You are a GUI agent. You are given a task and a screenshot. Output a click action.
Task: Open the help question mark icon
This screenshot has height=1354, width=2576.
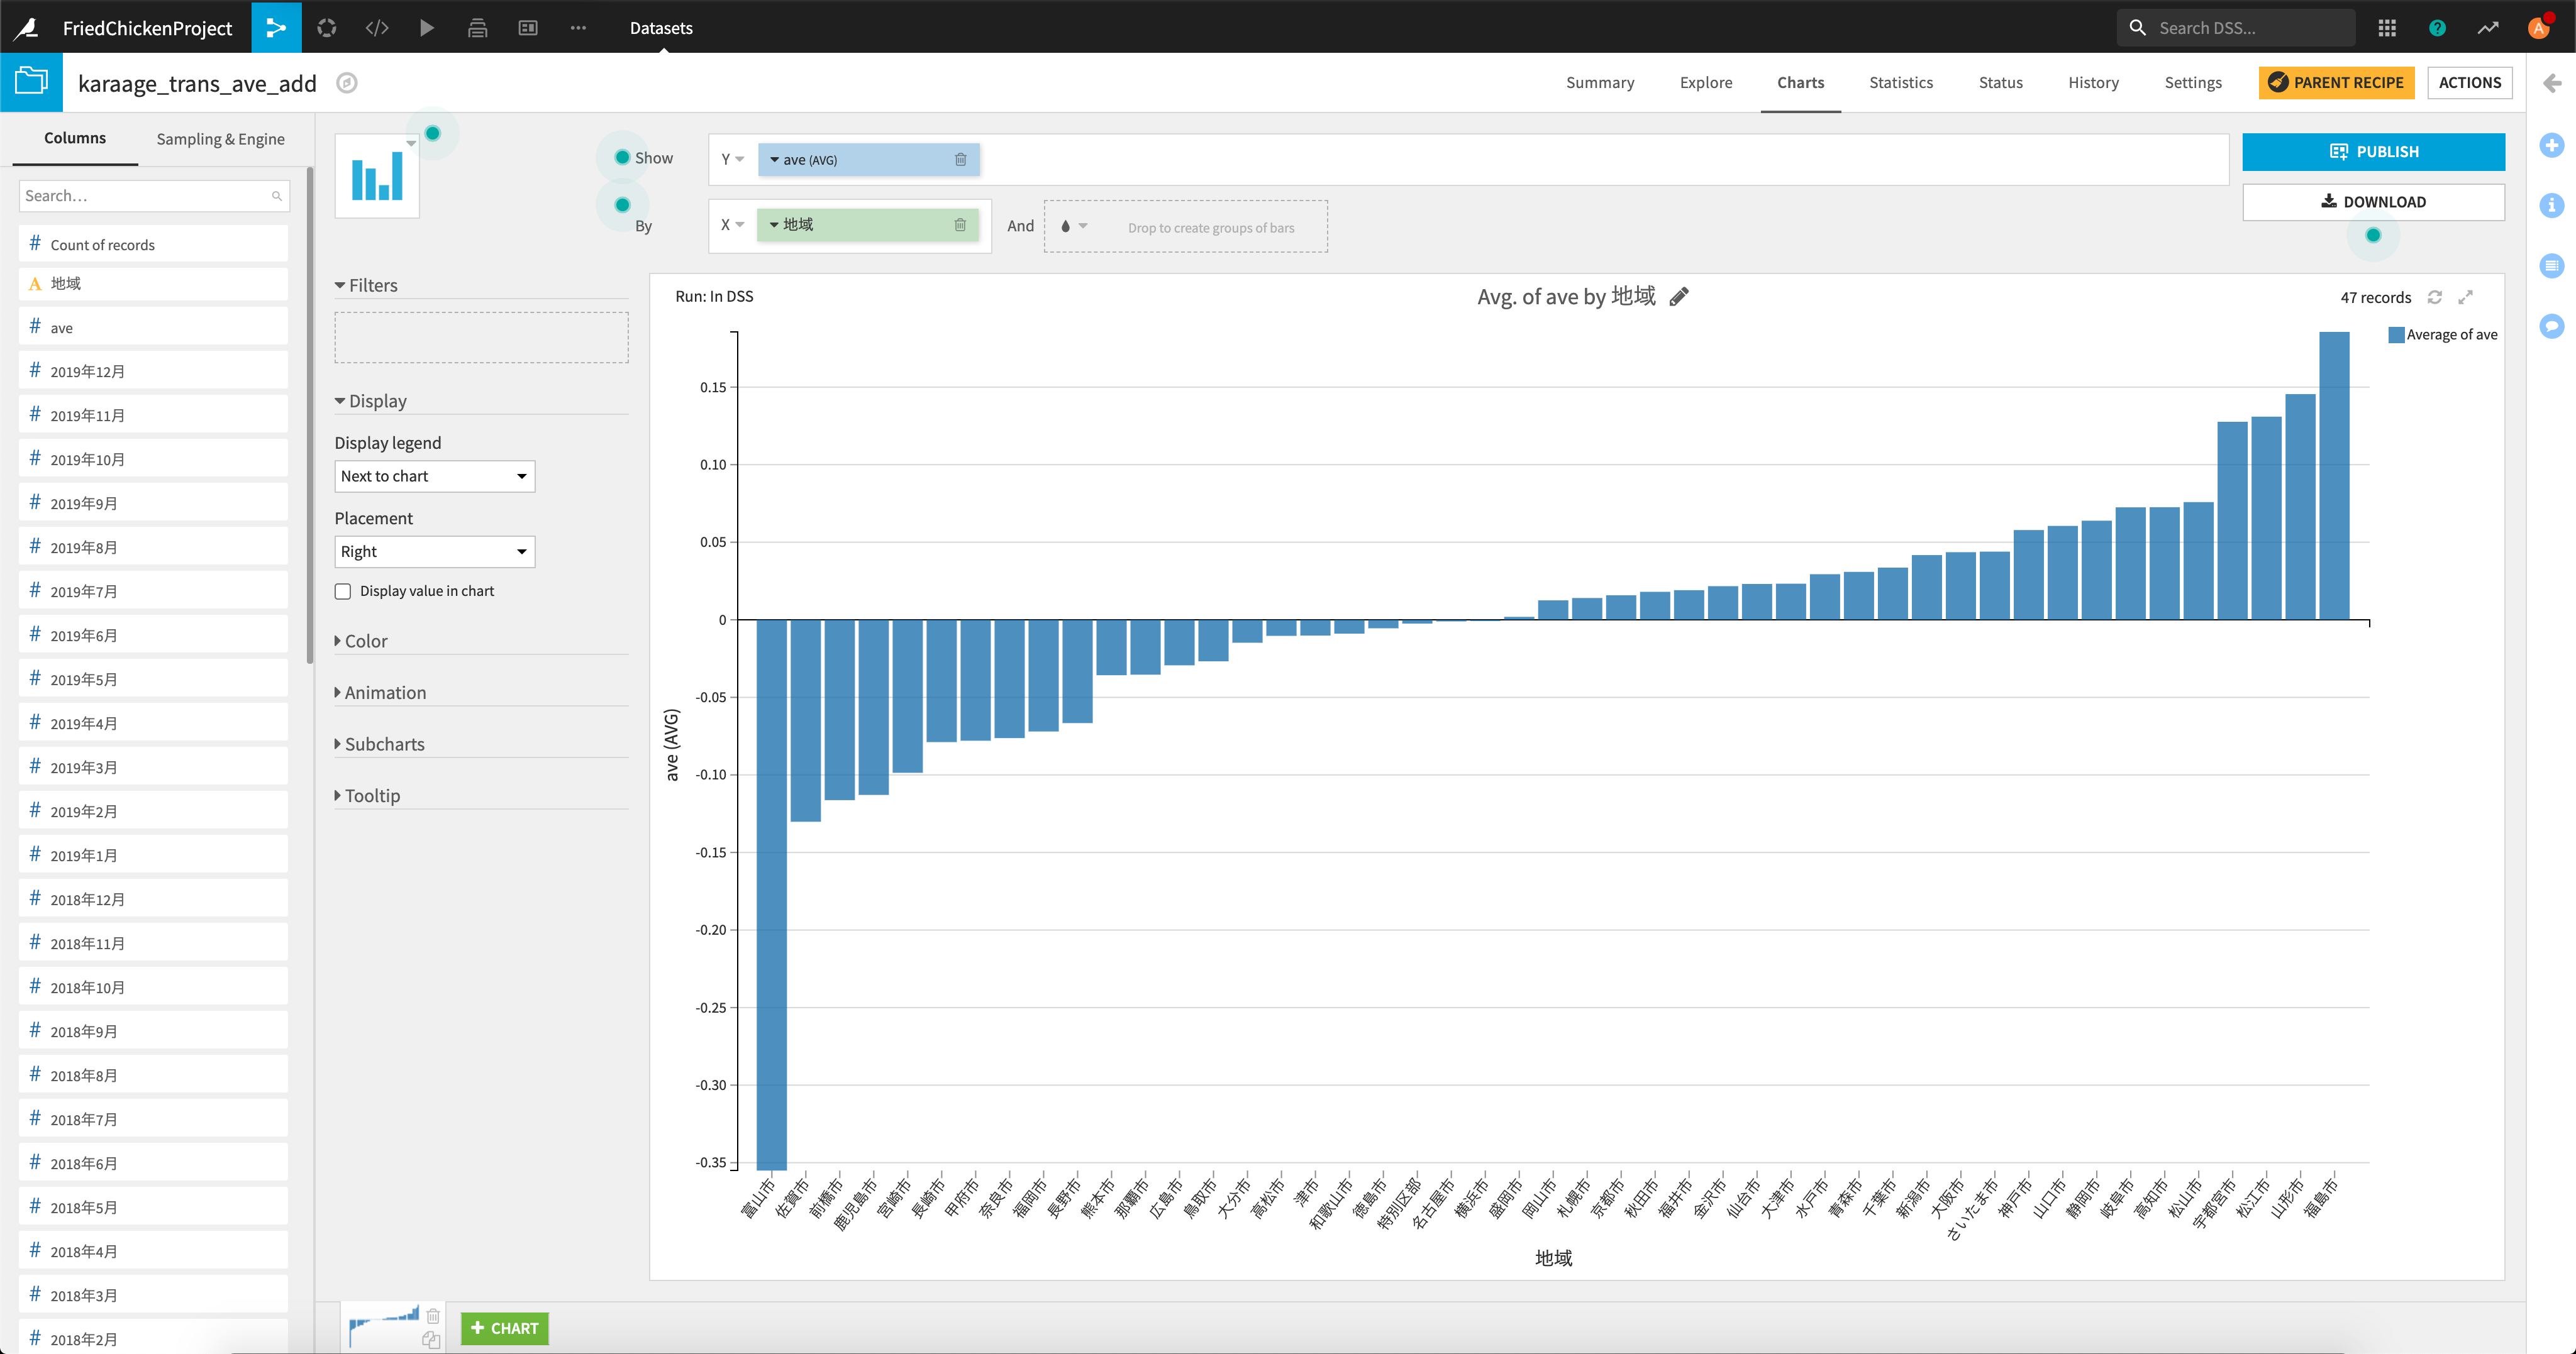point(2437,27)
